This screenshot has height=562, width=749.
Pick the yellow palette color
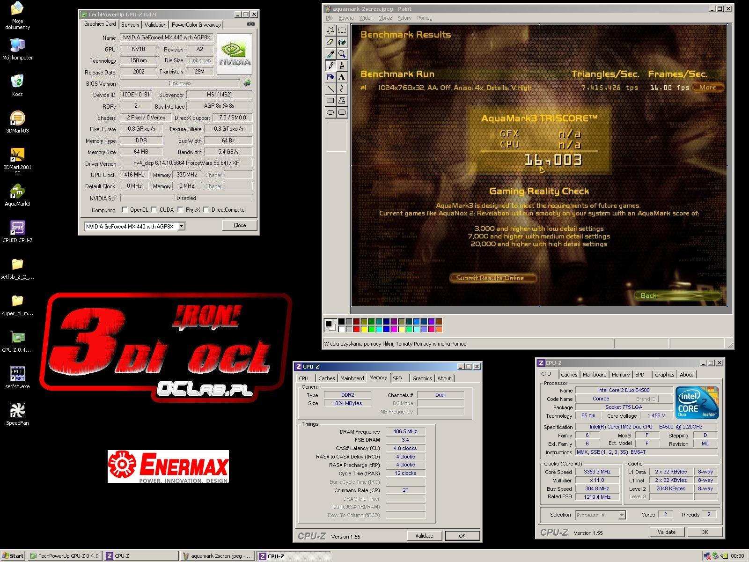click(364, 329)
